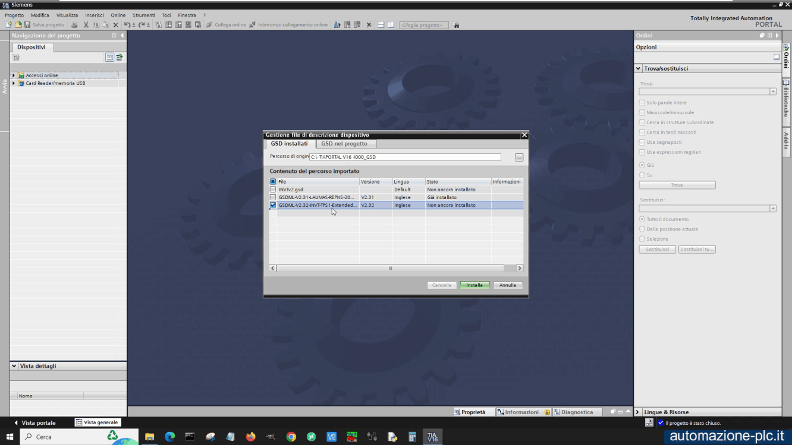
Task: Check the GSDML-V2.31-LAUMAS file checkbox
Action: 273,197
